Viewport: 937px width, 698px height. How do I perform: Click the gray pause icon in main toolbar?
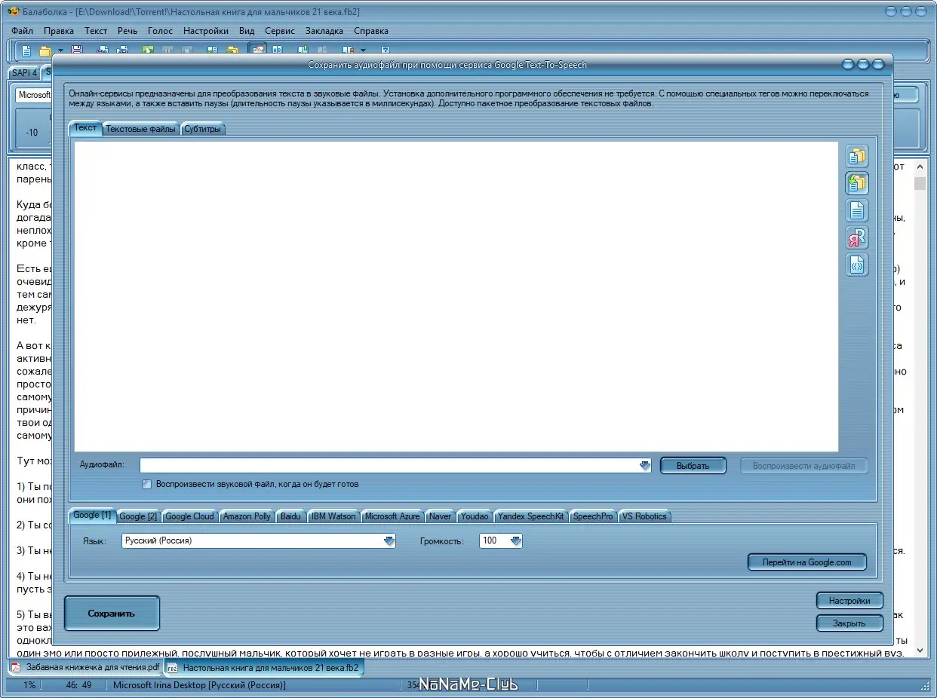click(x=167, y=49)
